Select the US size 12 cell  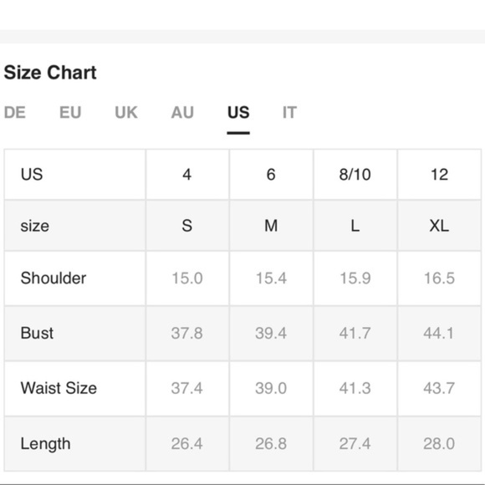click(x=439, y=175)
